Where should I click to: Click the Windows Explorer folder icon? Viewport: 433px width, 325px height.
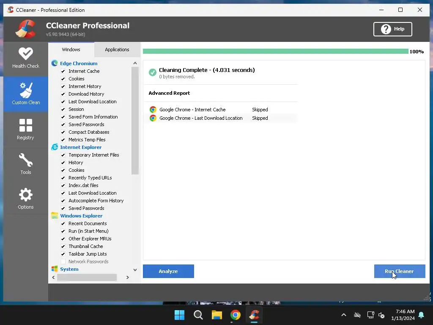(x=55, y=215)
